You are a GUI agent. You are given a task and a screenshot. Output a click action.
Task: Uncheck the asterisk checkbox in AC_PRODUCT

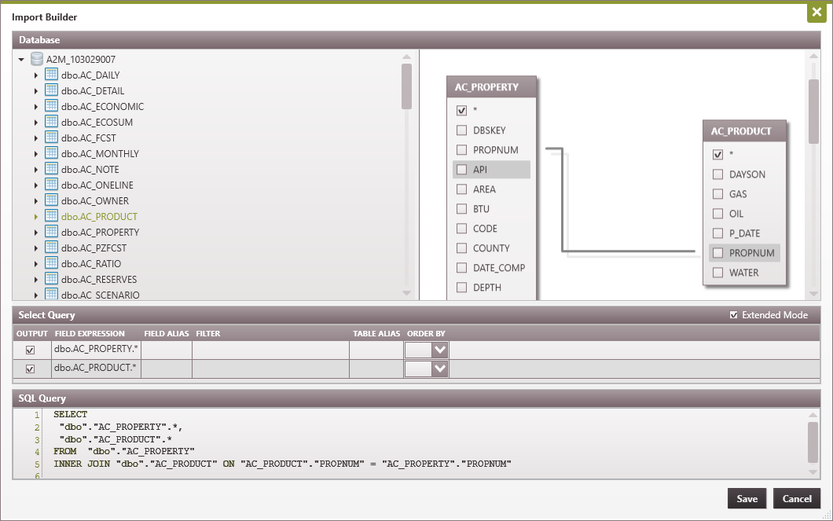click(717, 154)
